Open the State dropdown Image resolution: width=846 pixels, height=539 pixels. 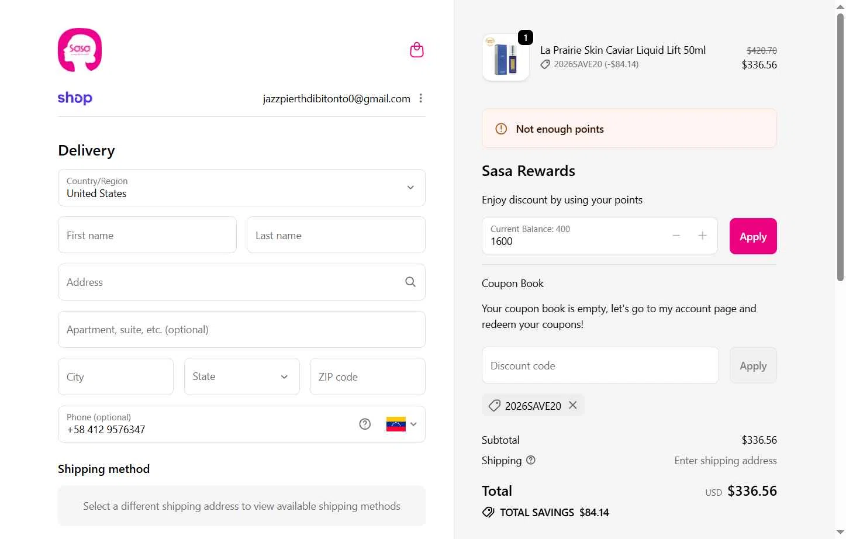241,376
